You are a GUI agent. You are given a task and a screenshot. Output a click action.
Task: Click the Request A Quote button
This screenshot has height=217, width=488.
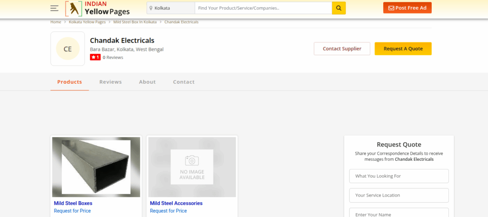tap(403, 49)
